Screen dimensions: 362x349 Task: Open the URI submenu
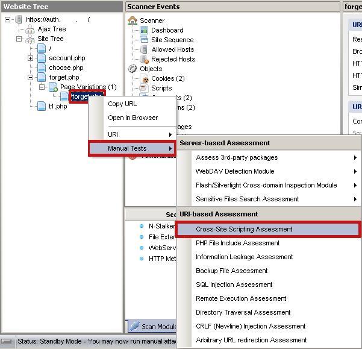pos(133,134)
